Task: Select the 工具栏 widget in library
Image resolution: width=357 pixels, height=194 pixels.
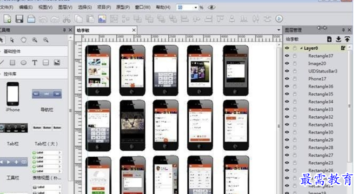Action: [13, 169]
